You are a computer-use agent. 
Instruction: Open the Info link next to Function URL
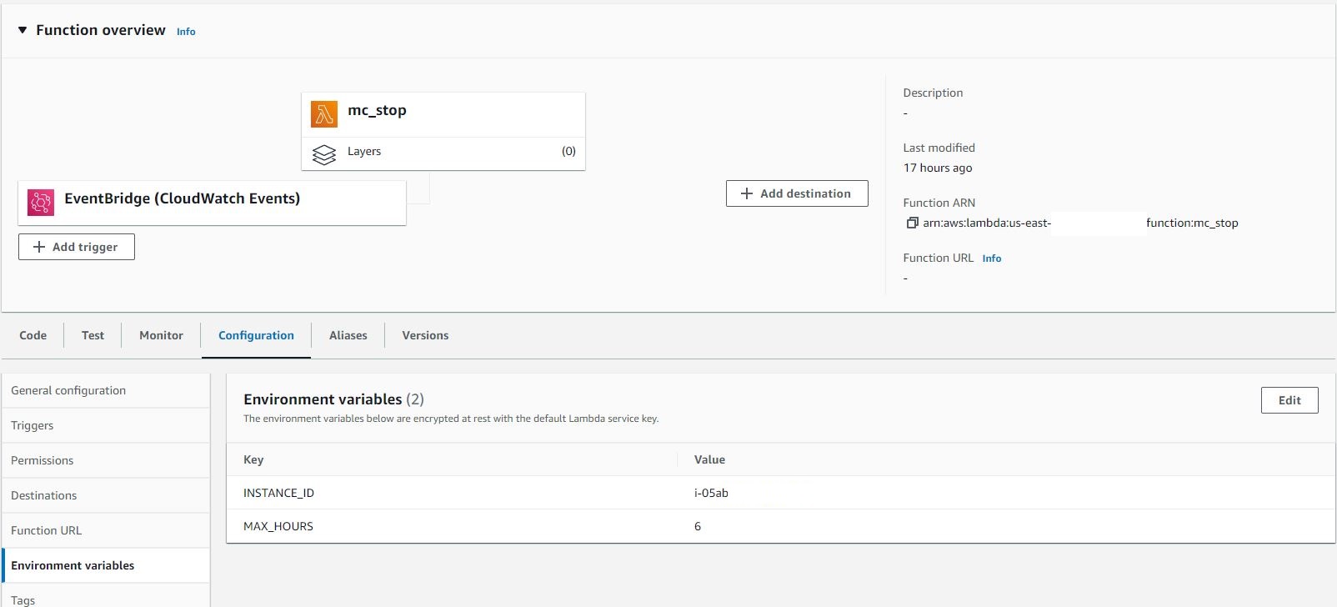click(x=991, y=258)
